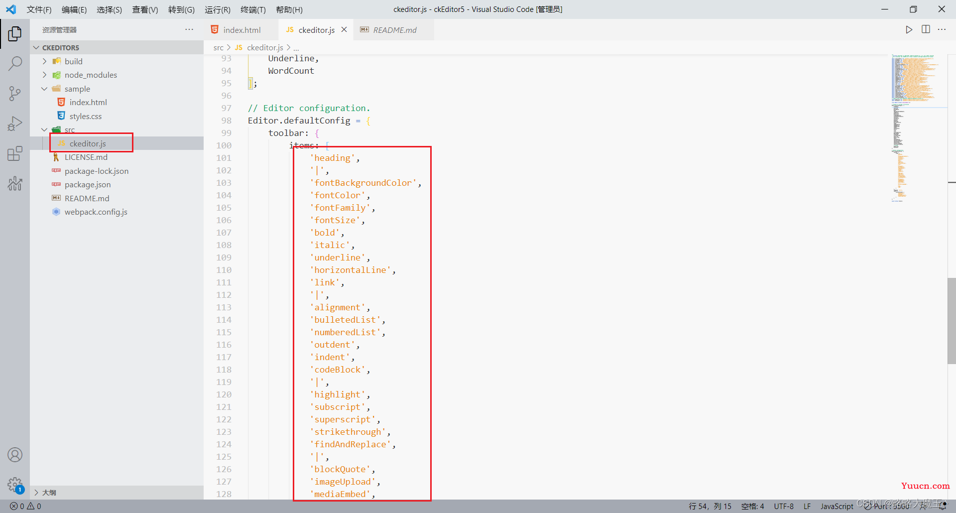
Task: Open the 编辑(E) menu
Action: click(74, 9)
